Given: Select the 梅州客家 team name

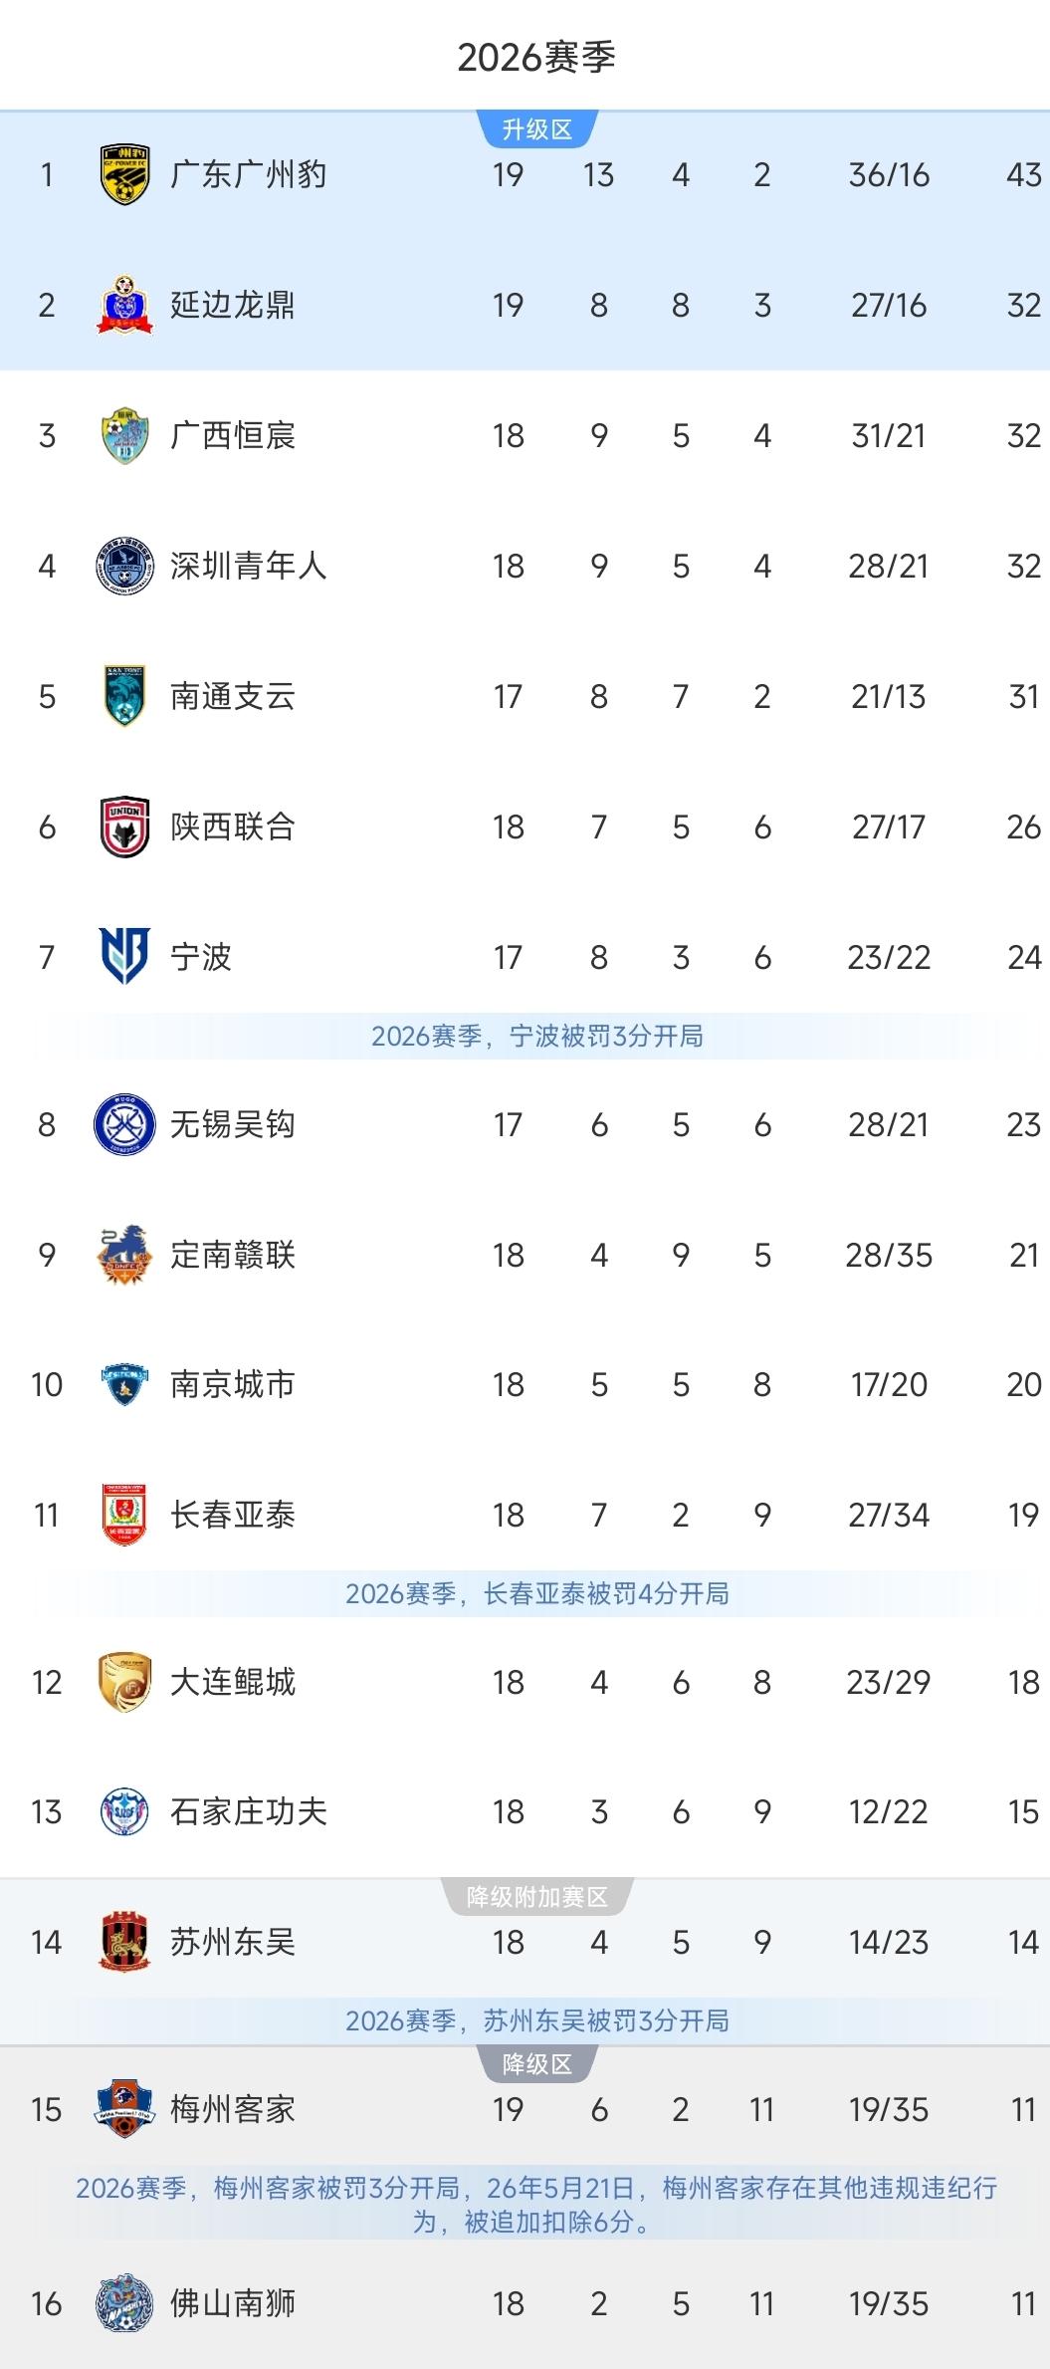Looking at the screenshot, I should coord(233,2109).
